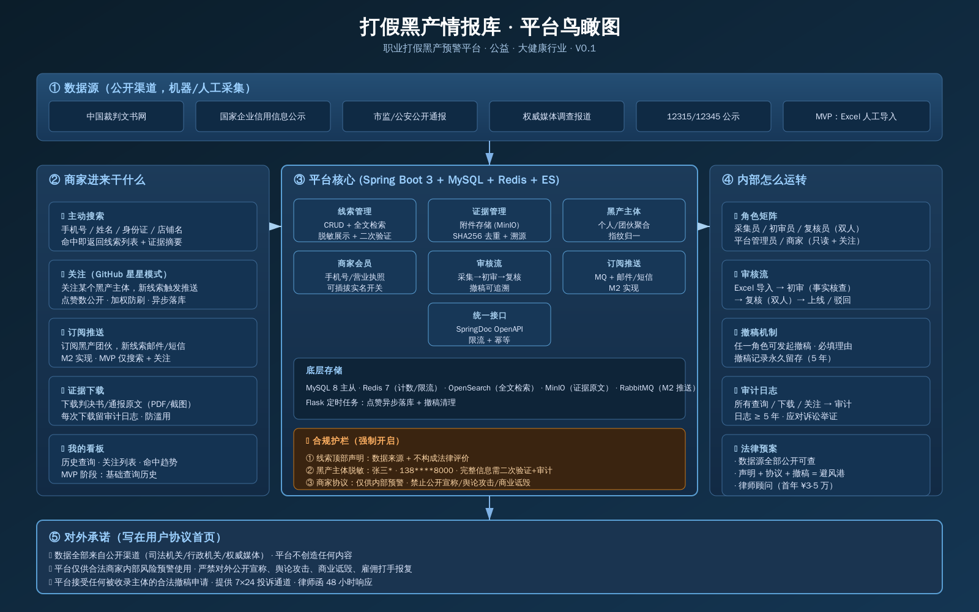Image resolution: width=979 pixels, height=612 pixels.
Task: Open the 角色矩阵 card
Action: tap(826, 226)
